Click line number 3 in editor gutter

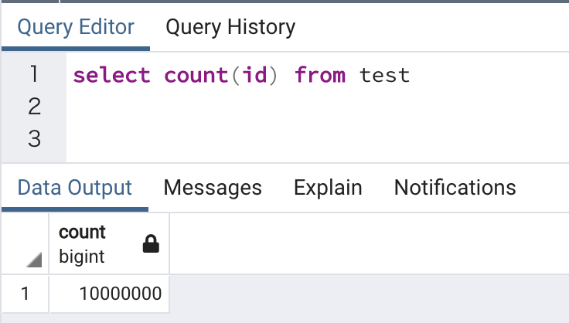pos(34,138)
